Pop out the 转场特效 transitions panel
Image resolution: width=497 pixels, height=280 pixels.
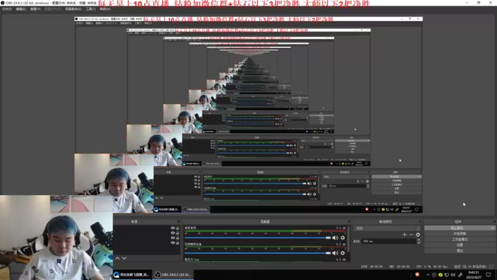[420, 222]
